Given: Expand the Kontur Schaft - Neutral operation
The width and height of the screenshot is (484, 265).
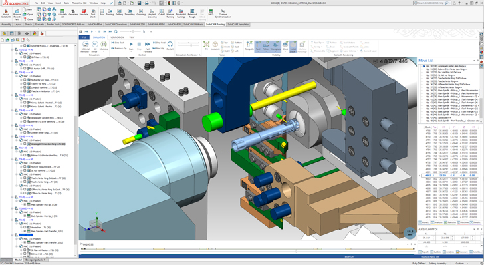Looking at the screenshot, I should click(x=21, y=103).
